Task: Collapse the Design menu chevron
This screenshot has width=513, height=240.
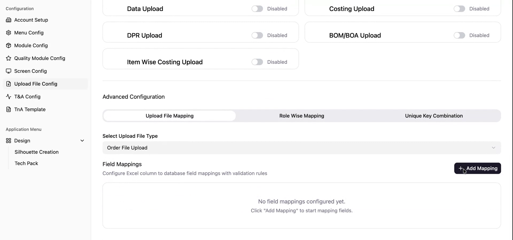Action: coord(82,141)
